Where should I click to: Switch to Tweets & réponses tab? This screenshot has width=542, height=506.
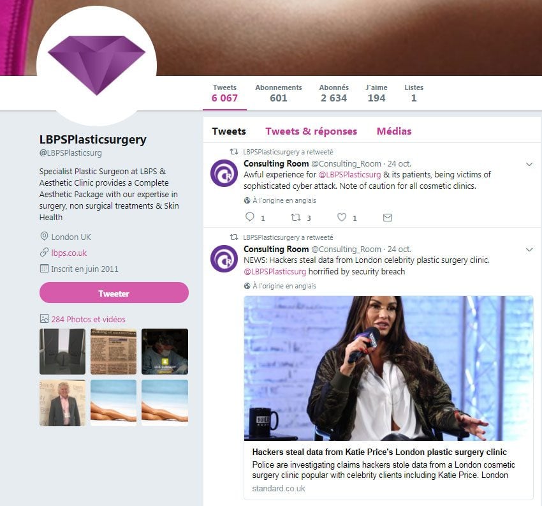pos(311,131)
